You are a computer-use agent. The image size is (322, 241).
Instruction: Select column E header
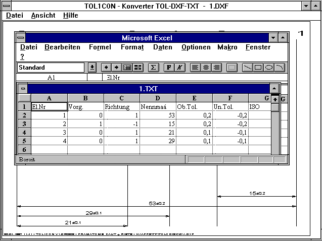[x=194, y=98]
